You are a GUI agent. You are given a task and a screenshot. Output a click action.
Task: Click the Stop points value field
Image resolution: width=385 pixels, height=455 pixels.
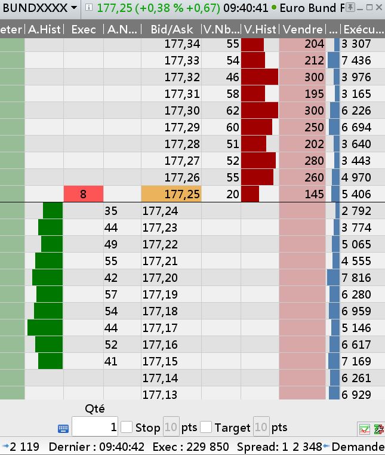[171, 427]
